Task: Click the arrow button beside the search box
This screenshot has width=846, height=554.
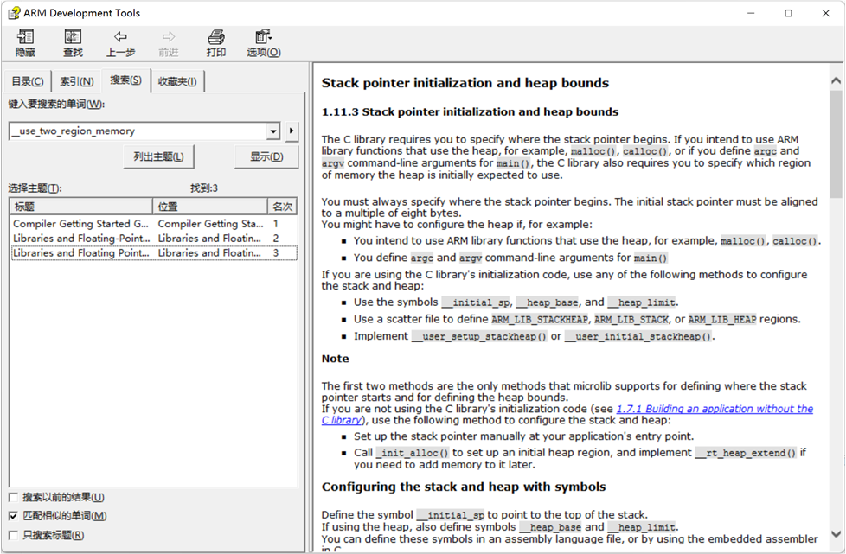Action: tap(292, 131)
